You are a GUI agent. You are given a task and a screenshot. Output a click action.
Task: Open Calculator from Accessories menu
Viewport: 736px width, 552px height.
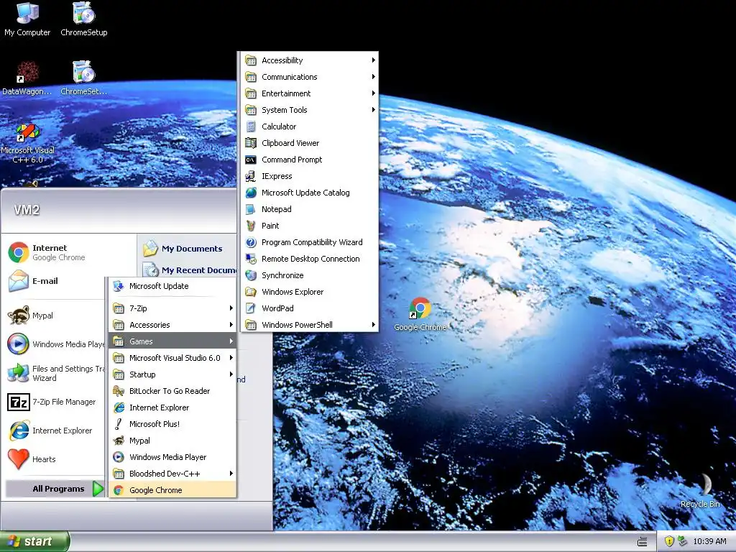(310, 126)
